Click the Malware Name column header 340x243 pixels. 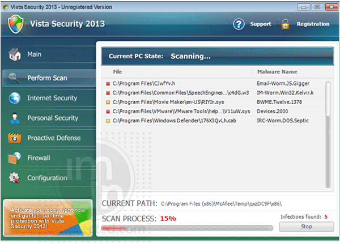[277, 72]
